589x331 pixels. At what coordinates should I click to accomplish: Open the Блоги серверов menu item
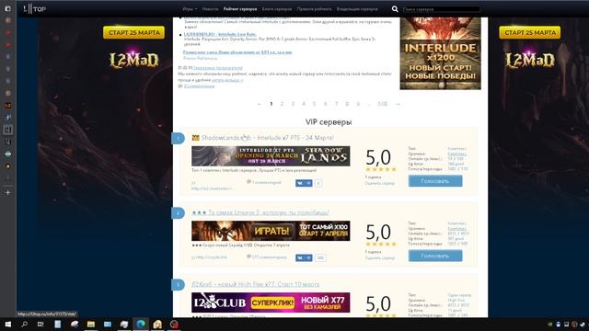coord(277,9)
